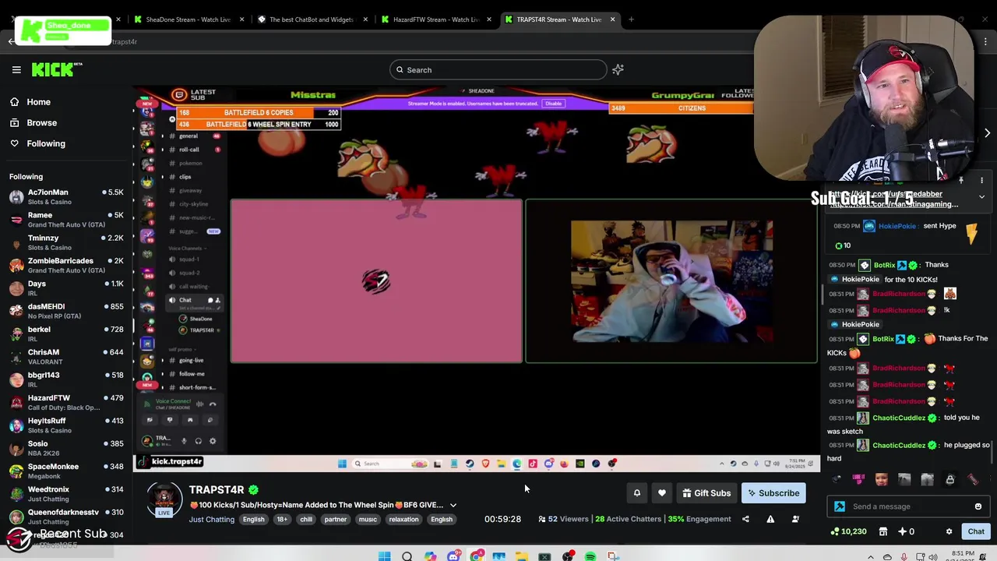Open the emoji picker in chat

click(x=978, y=506)
